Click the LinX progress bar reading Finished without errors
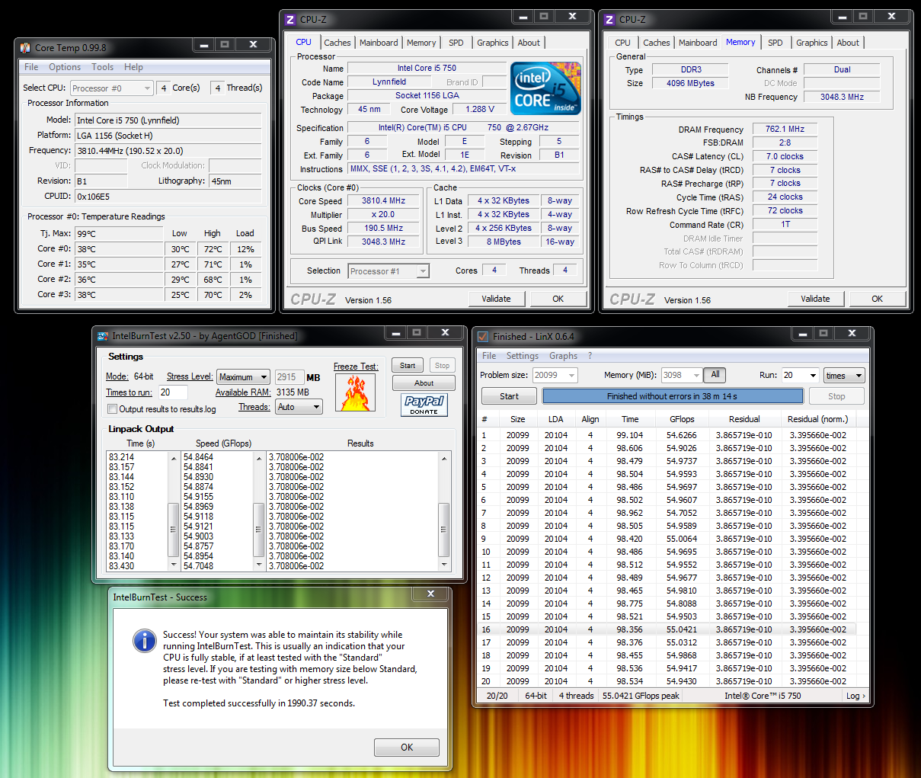 [673, 396]
